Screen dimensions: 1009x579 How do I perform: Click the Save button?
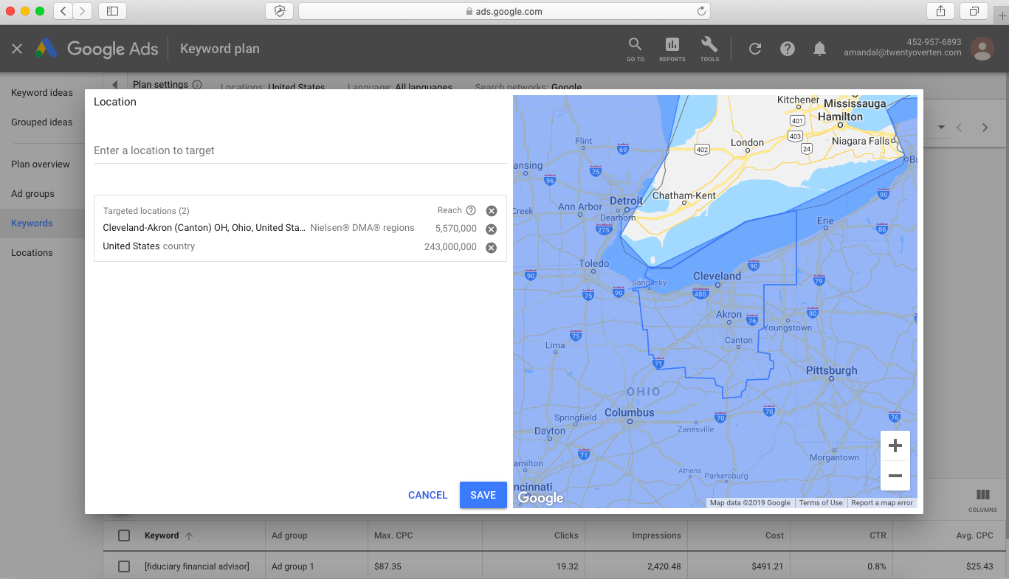(x=483, y=495)
